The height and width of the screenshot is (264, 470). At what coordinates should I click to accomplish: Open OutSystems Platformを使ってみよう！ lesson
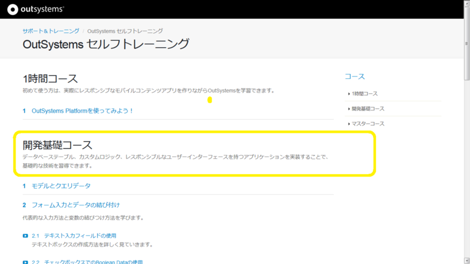click(82, 111)
